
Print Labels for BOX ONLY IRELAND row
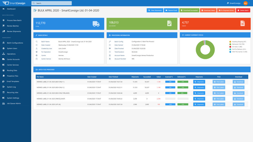pyautogui.click(x=219, y=93)
